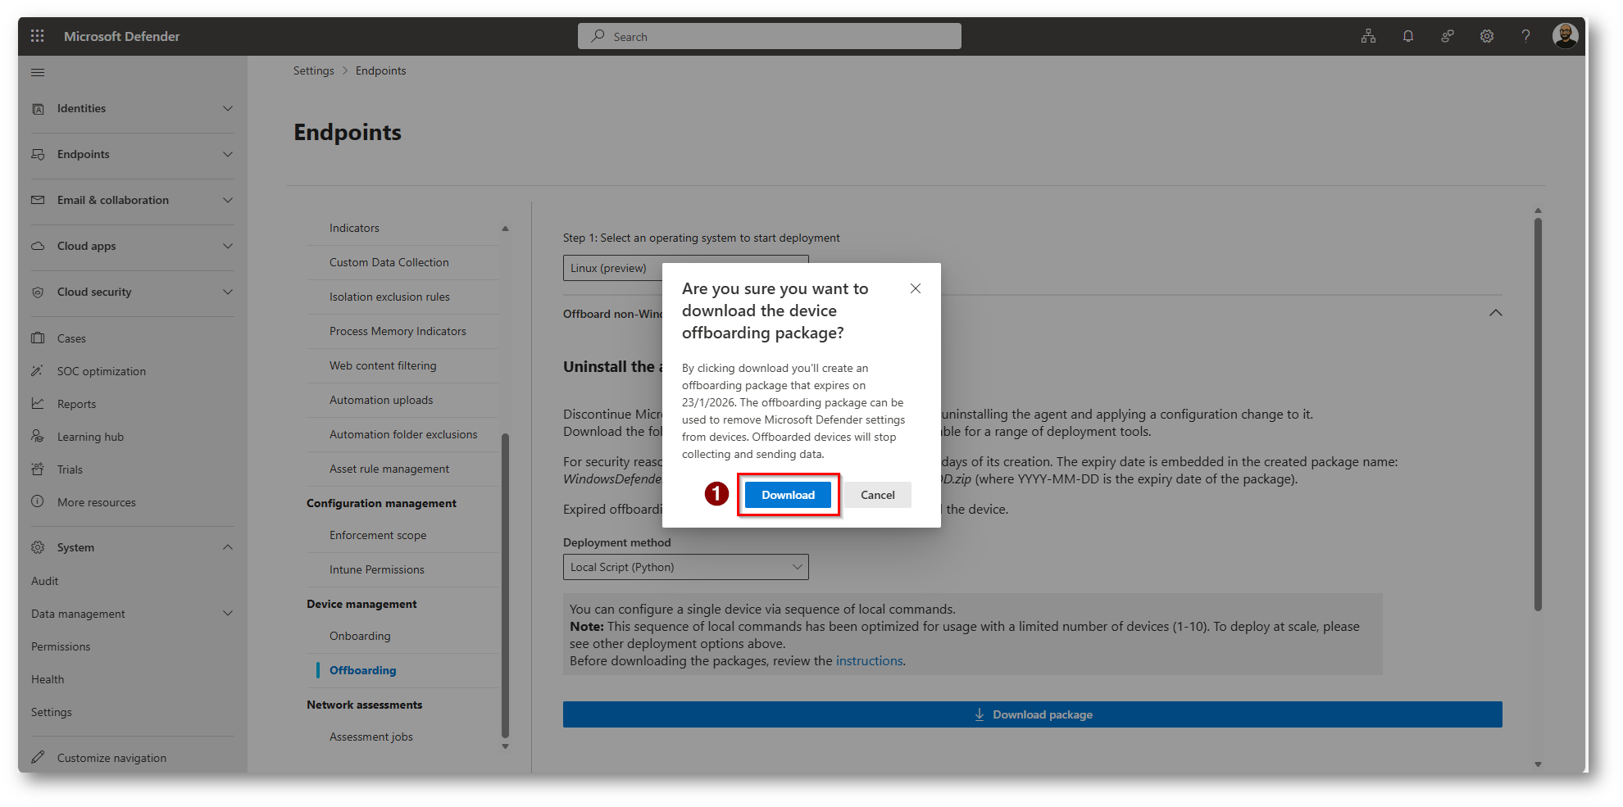Click the SOC optimization wand icon

point(38,370)
